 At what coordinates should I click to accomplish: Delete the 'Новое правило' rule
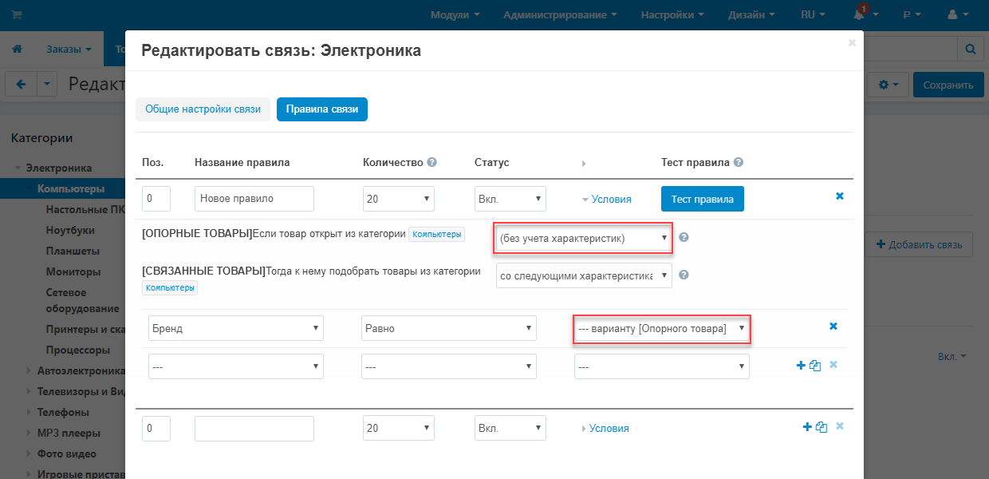[x=840, y=196]
